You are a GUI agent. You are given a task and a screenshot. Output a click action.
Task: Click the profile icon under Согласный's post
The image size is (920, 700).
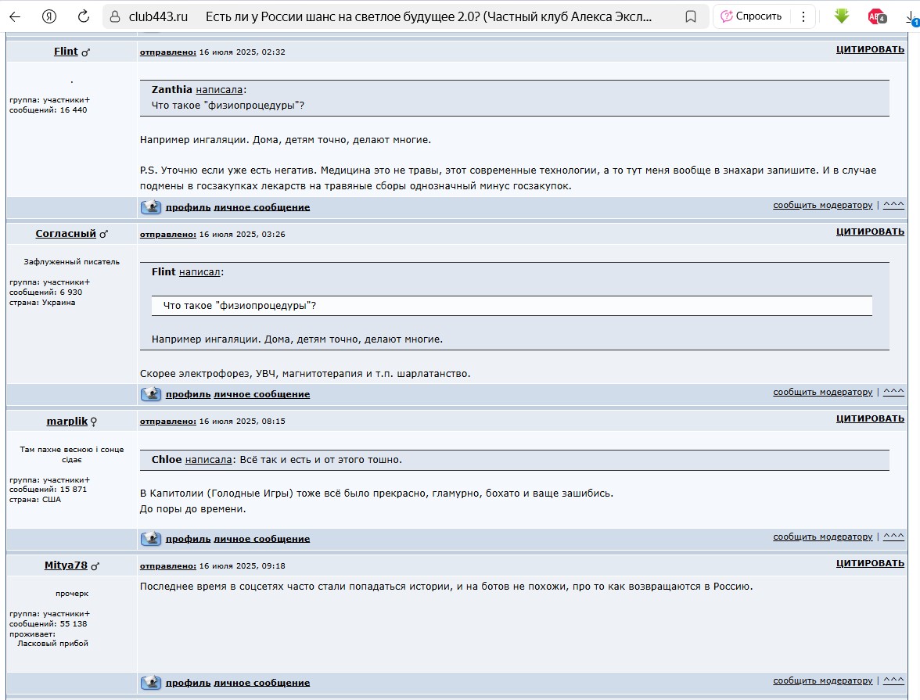(151, 394)
